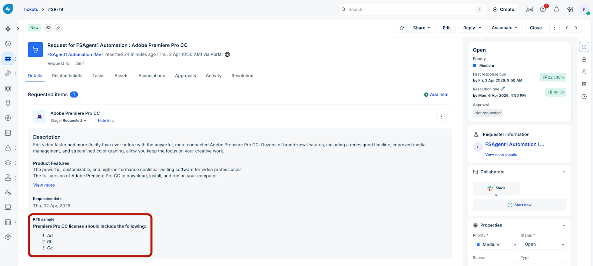Edit ticket subject with the pencil icon
Image resolution: width=593 pixels, height=266 pixels.
tap(58, 28)
